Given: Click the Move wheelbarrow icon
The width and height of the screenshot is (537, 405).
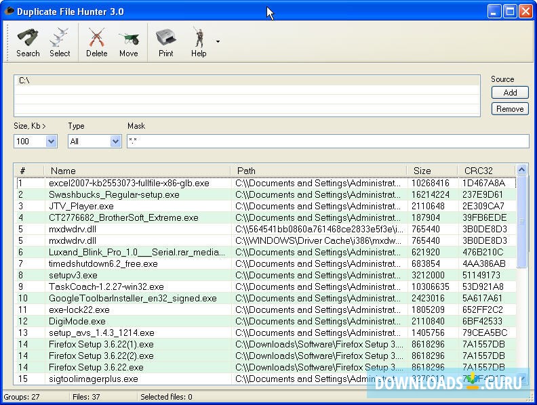Looking at the screenshot, I should [128, 38].
